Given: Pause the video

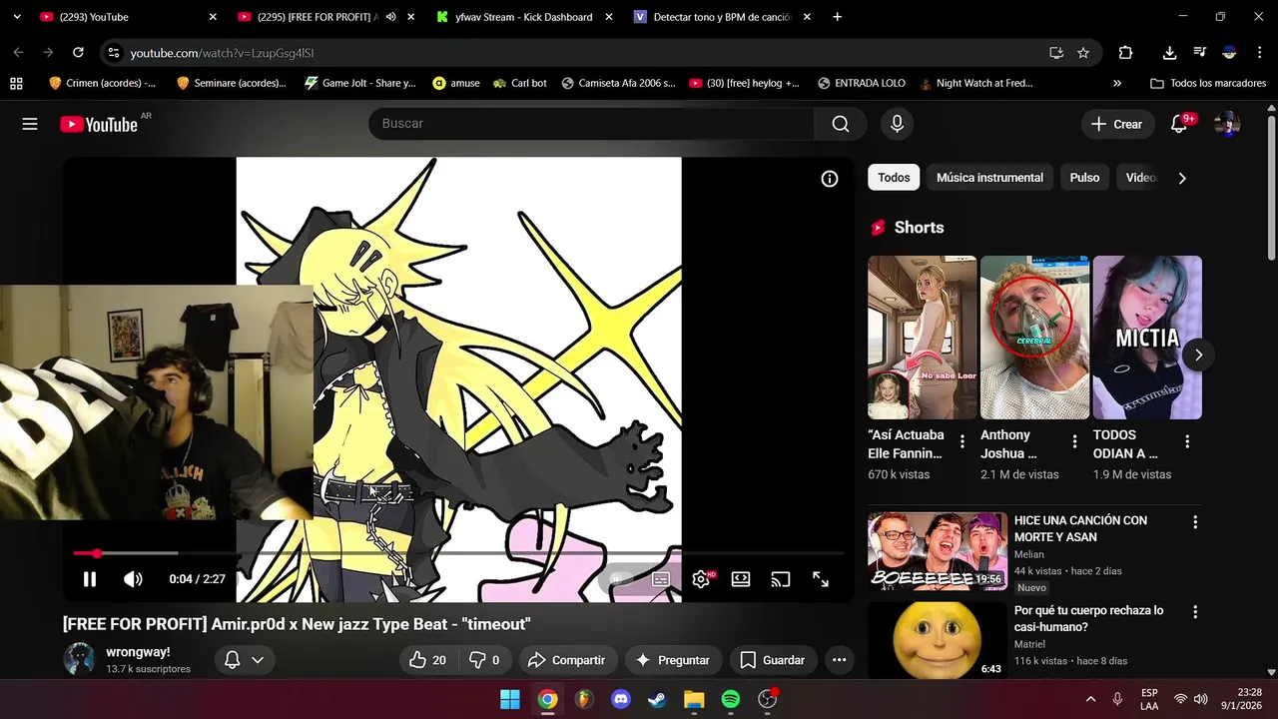Looking at the screenshot, I should point(90,579).
